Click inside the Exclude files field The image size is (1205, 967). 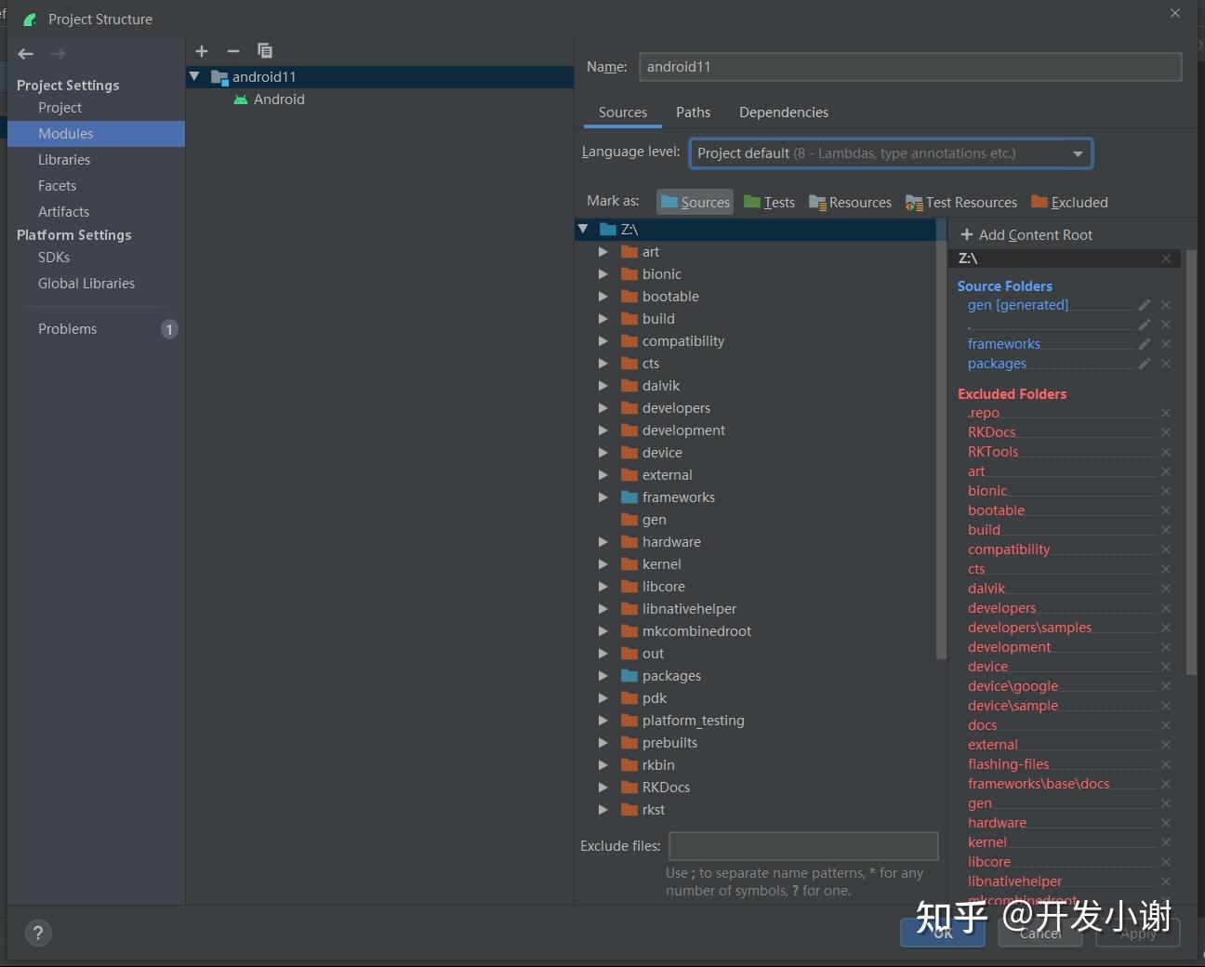803,846
